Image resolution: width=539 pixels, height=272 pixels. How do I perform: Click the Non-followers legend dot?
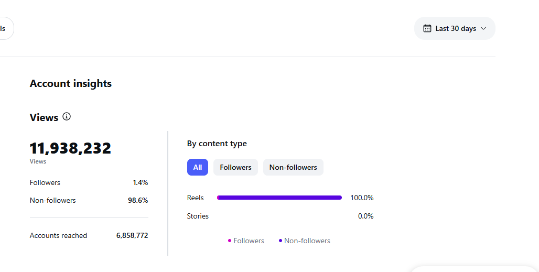[281, 241]
